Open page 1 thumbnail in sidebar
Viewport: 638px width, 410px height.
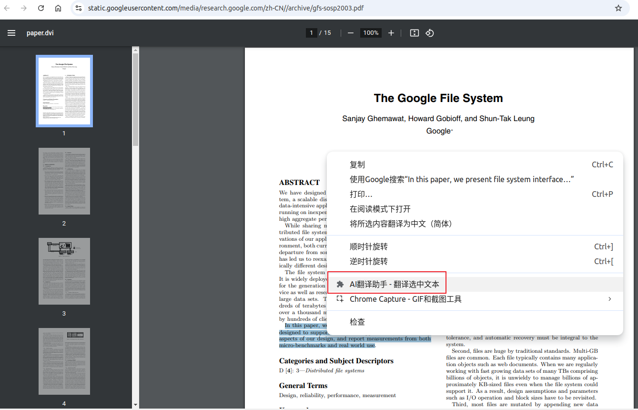point(64,91)
